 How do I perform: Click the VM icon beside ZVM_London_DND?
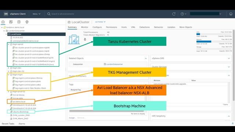pos(11,115)
